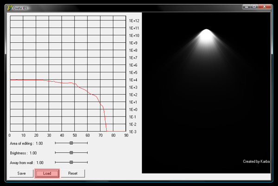This screenshot has height=186, width=278.
Task: Click the Save button
Action: point(21,173)
